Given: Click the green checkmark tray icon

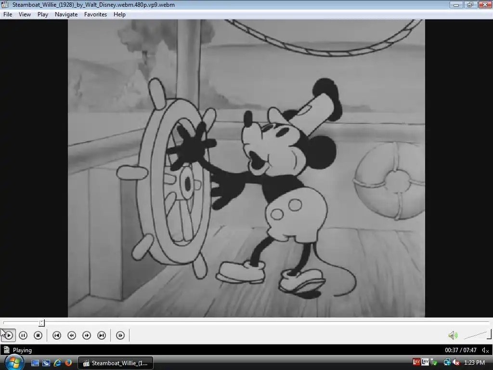Looking at the screenshot, I should click(x=434, y=363).
